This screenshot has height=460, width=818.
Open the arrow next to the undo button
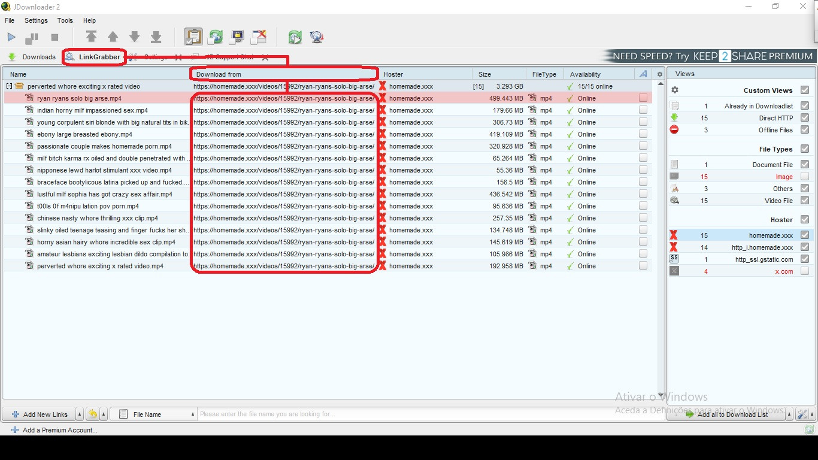pyautogui.click(x=104, y=414)
